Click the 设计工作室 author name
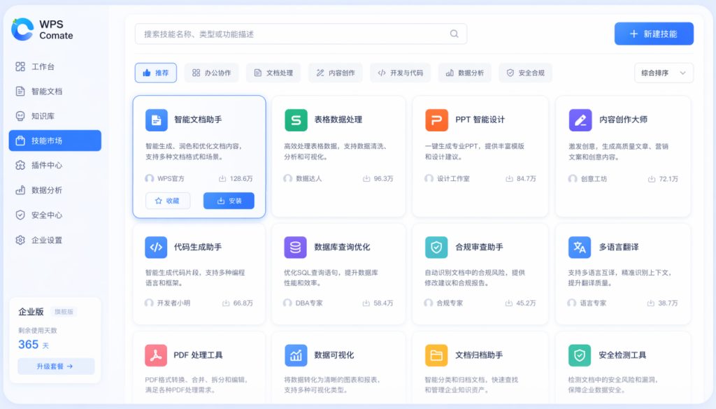716x409 pixels. [x=453, y=178]
